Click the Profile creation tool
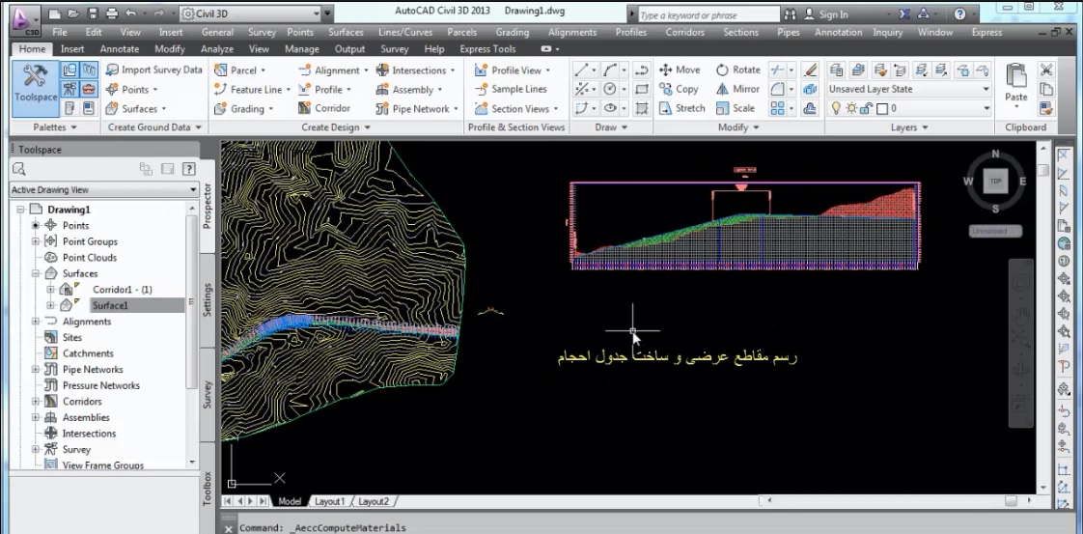Screen dimensions: 1083x534 (324, 89)
